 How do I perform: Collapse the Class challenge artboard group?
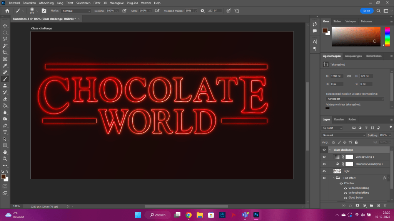(331, 150)
